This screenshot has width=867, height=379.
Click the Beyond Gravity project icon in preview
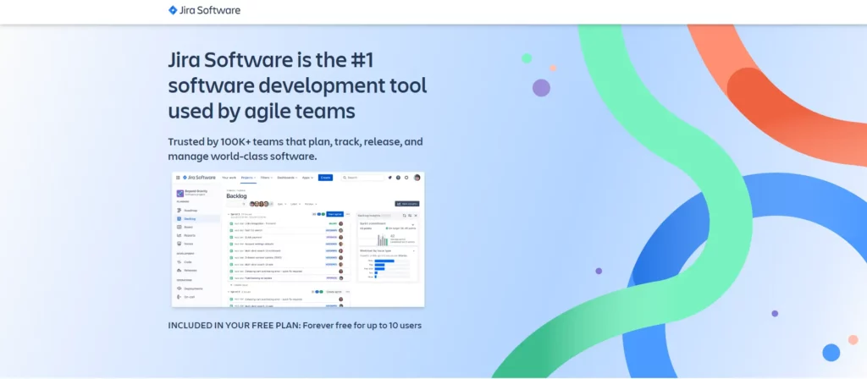pyautogui.click(x=179, y=194)
